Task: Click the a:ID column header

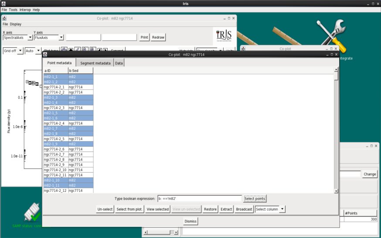Action: point(55,71)
